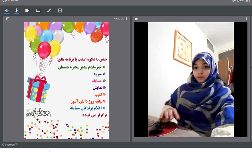Start screen sharing with laptop icon

(38, 11)
